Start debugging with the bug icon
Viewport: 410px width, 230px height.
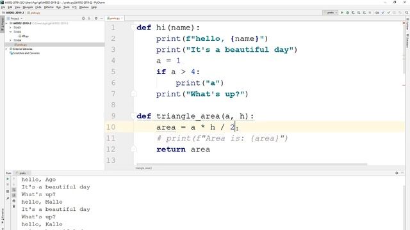point(347,13)
